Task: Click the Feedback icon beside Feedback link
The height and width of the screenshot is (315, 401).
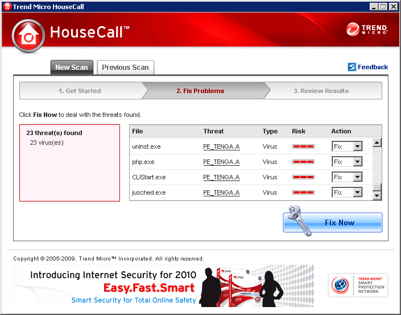Action: tap(352, 67)
